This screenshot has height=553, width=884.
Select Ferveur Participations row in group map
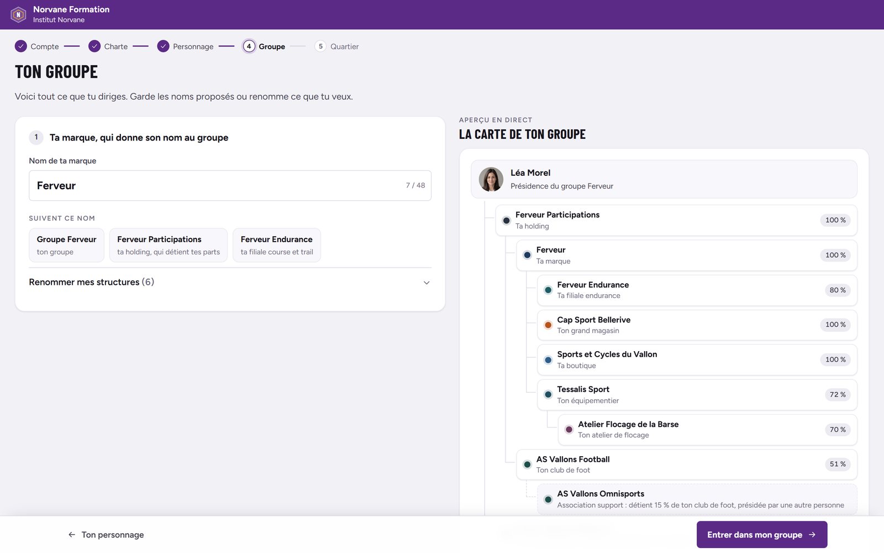pyautogui.click(x=676, y=220)
